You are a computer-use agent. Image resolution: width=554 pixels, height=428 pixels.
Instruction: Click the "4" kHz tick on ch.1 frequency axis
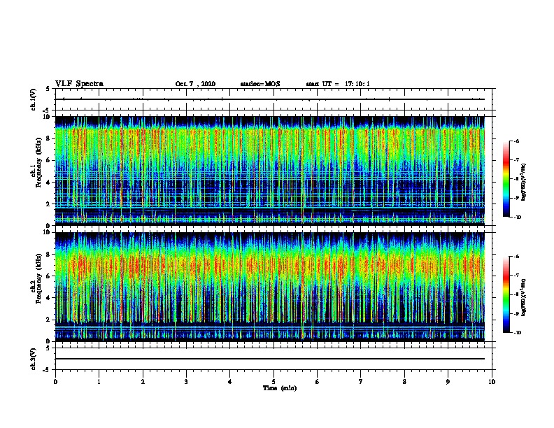[x=49, y=183]
